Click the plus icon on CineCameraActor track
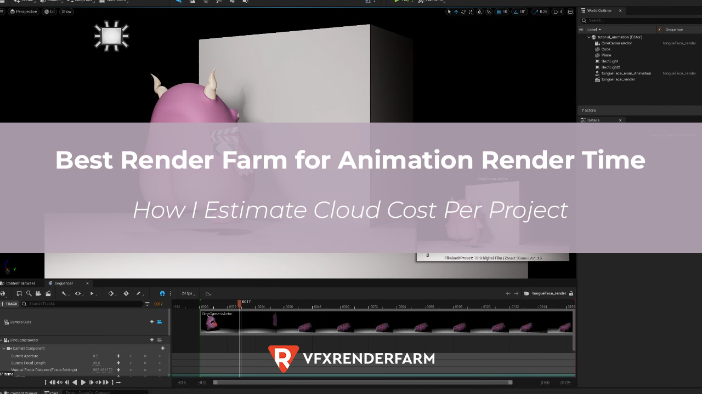The height and width of the screenshot is (394, 702). tap(152, 340)
